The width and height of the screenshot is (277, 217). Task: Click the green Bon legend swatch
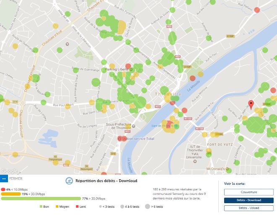pyautogui.click(x=41, y=207)
